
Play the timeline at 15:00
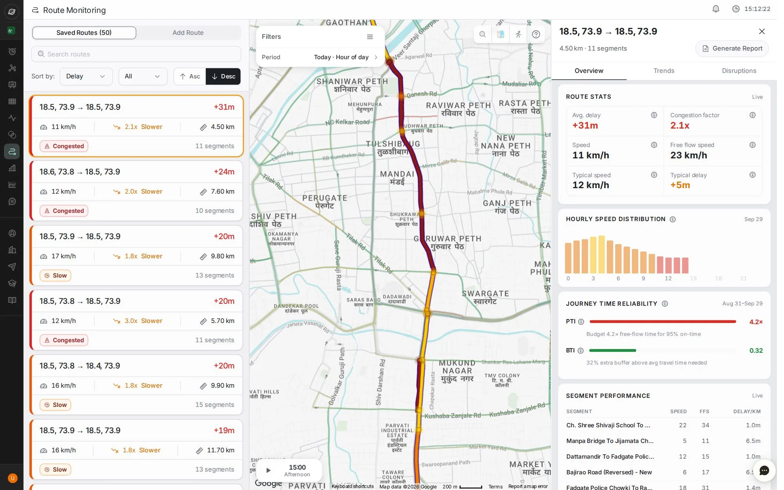click(x=268, y=470)
